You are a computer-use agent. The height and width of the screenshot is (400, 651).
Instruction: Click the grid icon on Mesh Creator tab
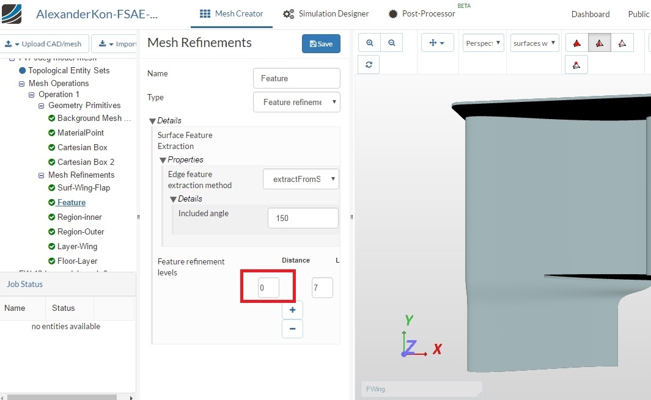click(205, 13)
